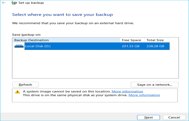Click the Set up backup wizard icon
The height and width of the screenshot is (121, 189).
(x=14, y=3)
